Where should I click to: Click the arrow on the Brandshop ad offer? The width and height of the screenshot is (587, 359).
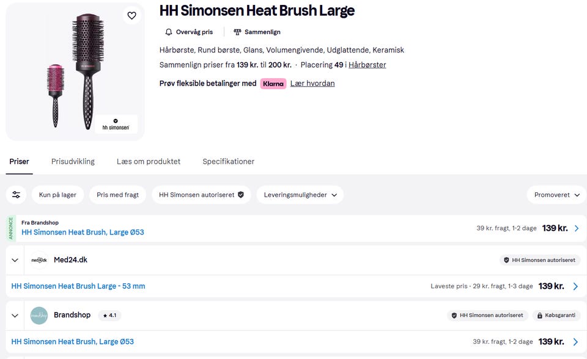576,228
